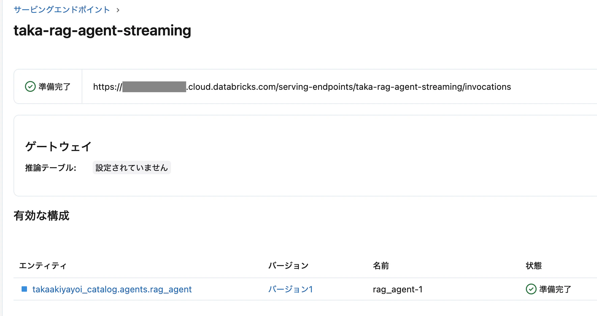This screenshot has width=597, height=316.
Task: Click the green check icon beside the endpoint URL
Action: click(30, 87)
